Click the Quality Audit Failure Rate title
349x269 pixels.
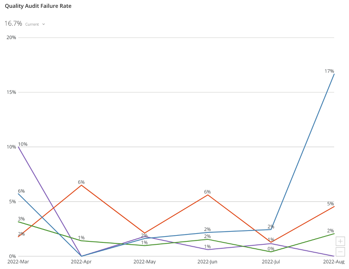coord(38,6)
